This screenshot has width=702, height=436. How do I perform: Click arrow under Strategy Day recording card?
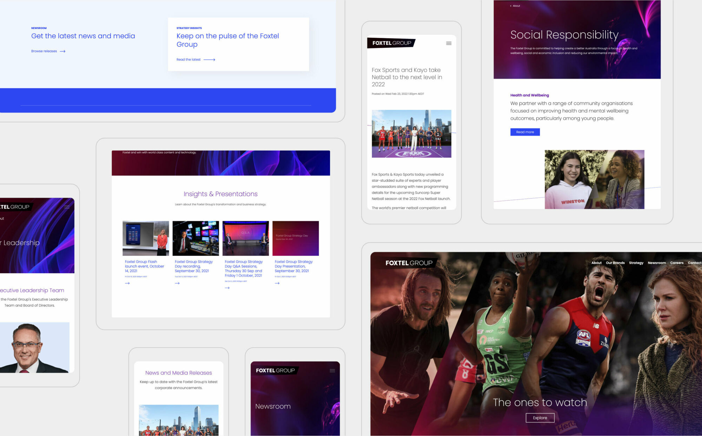click(x=177, y=283)
